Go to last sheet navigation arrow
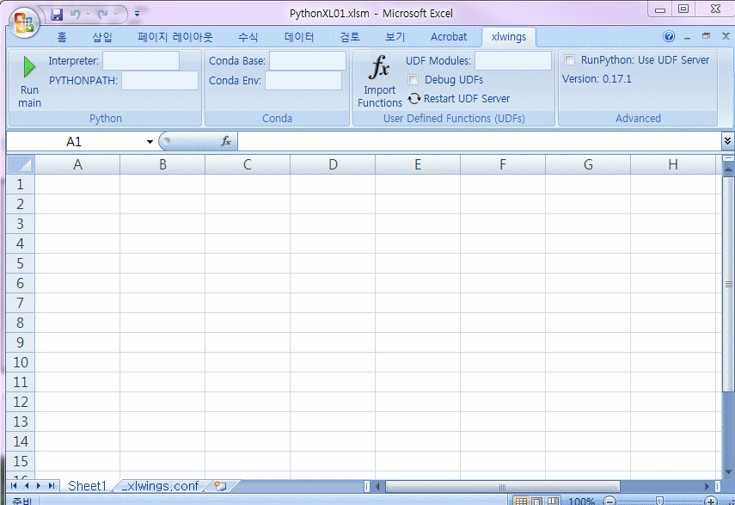This screenshot has width=735, height=505. [51, 486]
